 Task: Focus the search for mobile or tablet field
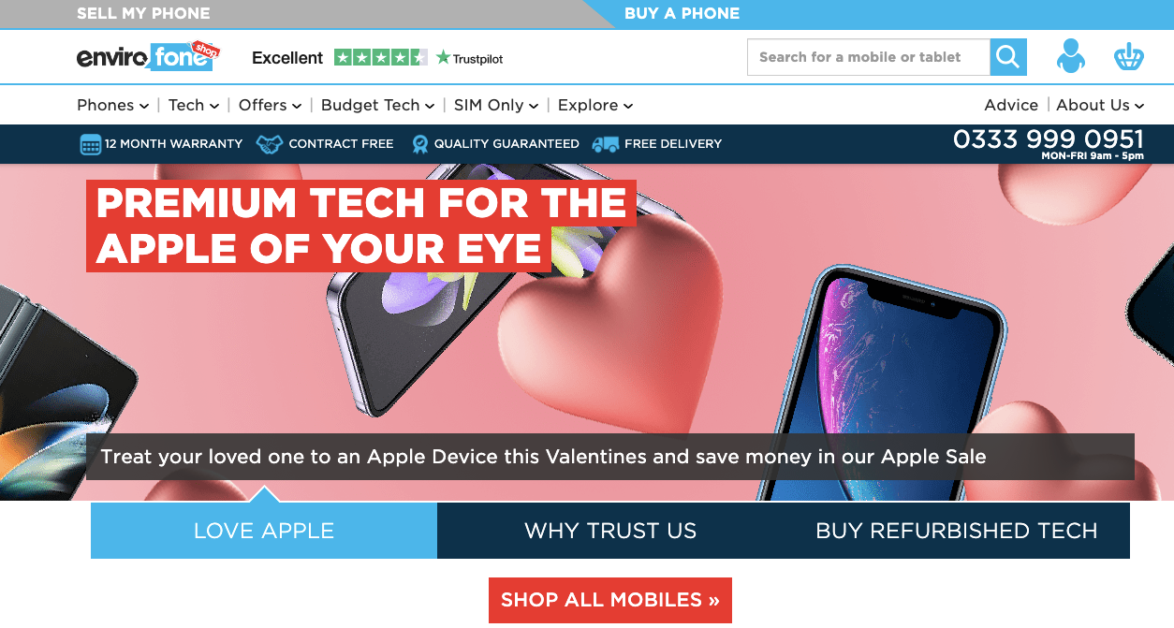(869, 57)
